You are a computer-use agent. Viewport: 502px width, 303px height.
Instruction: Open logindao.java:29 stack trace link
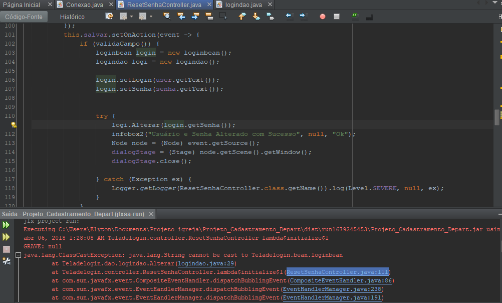206,263
